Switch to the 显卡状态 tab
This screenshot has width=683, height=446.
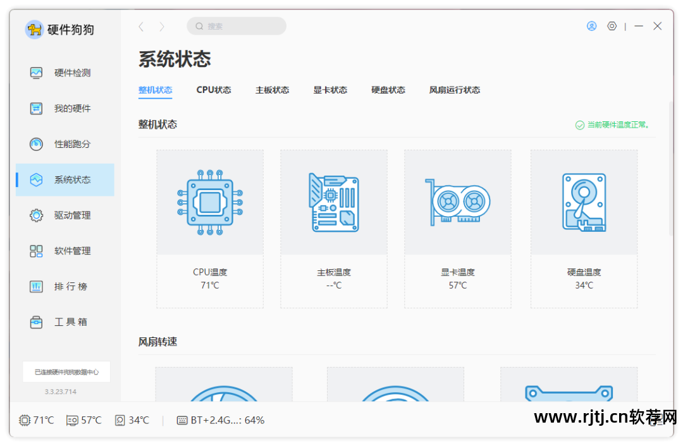(x=329, y=90)
